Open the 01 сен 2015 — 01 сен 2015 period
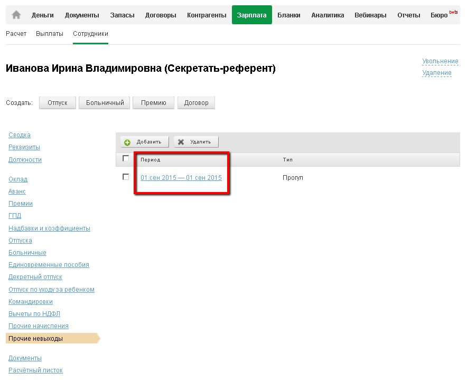 point(181,178)
